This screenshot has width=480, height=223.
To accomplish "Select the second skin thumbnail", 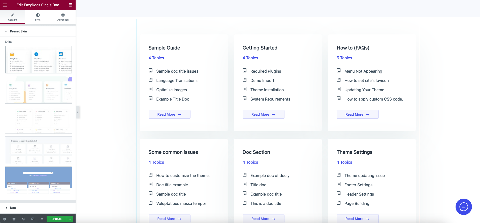I will tap(39, 90).
